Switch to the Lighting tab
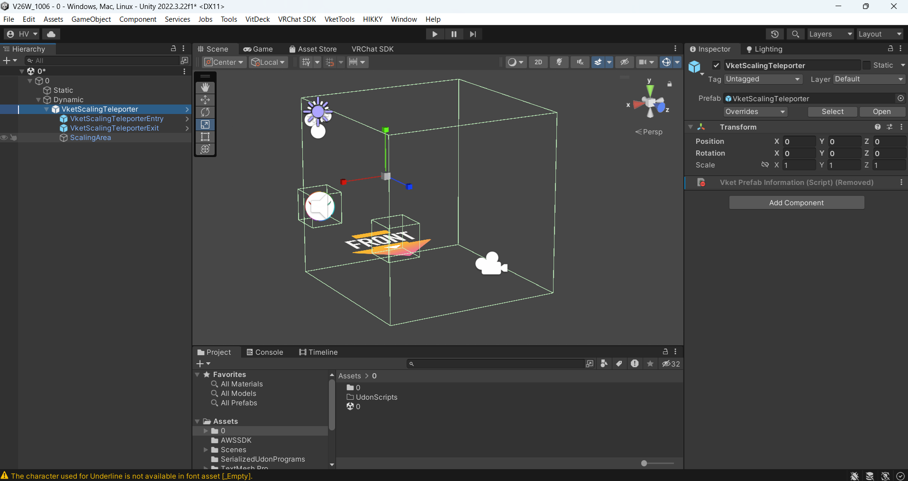 point(764,49)
